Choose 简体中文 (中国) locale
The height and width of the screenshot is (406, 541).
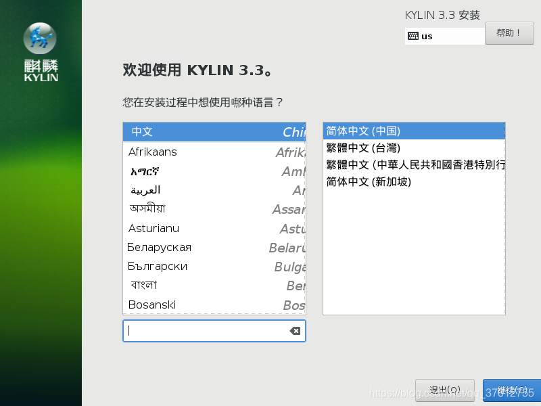coord(414,131)
